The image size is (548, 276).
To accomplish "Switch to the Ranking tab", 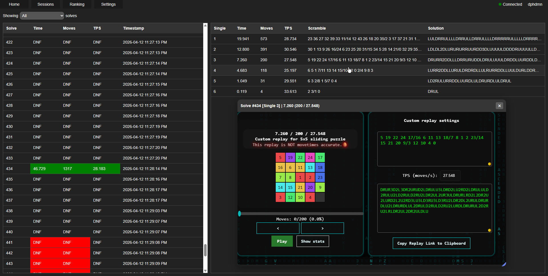I will (x=77, y=4).
